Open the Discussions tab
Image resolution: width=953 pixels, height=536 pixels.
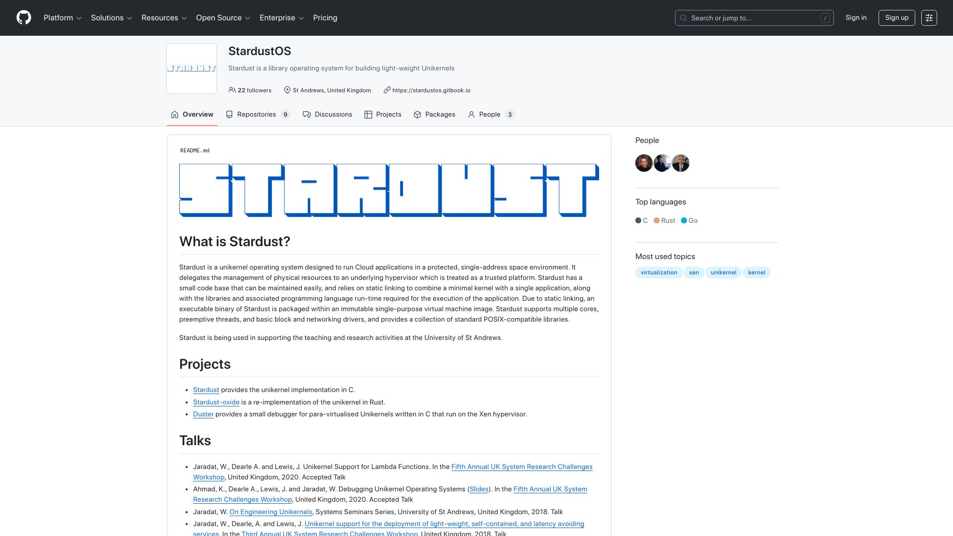point(328,115)
